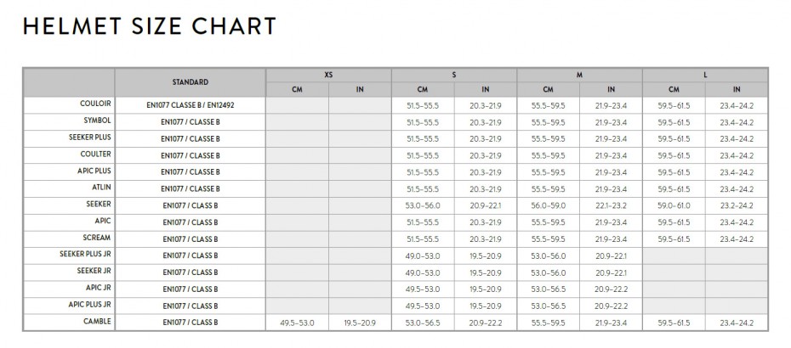This screenshot has width=791, height=348.
Task: Select the STANDARD column header
Action: pyautogui.click(x=191, y=82)
